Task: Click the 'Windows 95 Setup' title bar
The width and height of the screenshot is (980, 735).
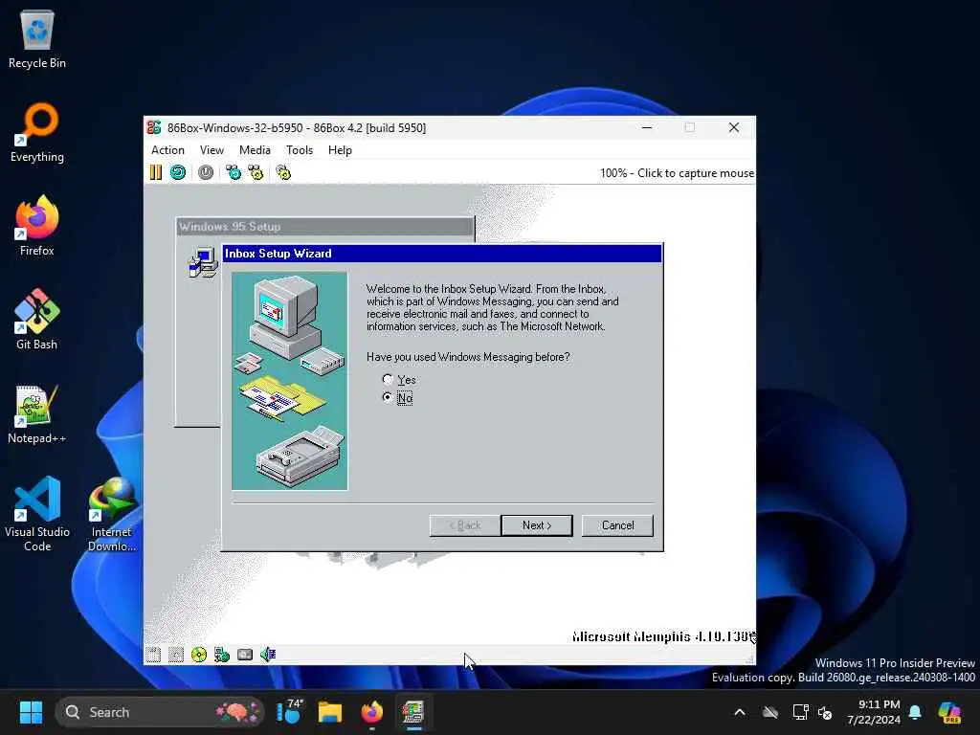Action: pos(325,226)
